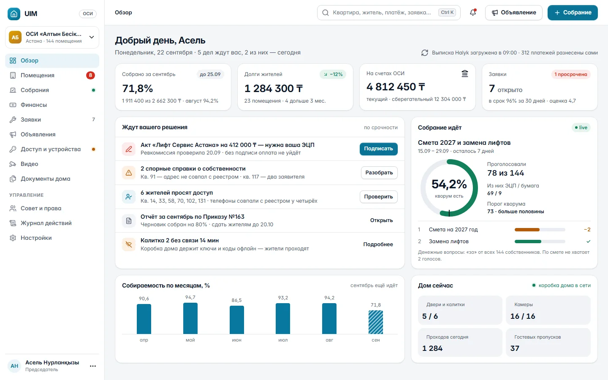The width and height of the screenshot is (608, 380).
Task: Focus the Квартира, житель, платёж search field
Action: [388, 13]
